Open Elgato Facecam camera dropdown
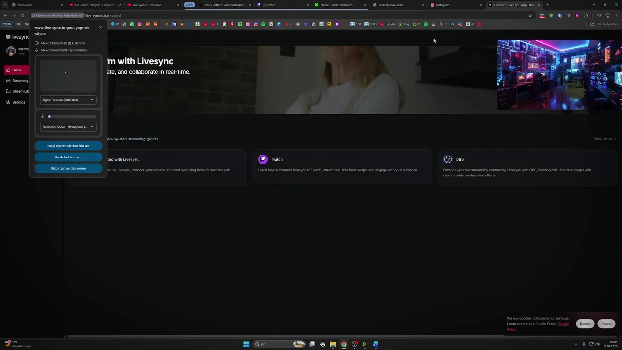The image size is (622, 350). 68,100
